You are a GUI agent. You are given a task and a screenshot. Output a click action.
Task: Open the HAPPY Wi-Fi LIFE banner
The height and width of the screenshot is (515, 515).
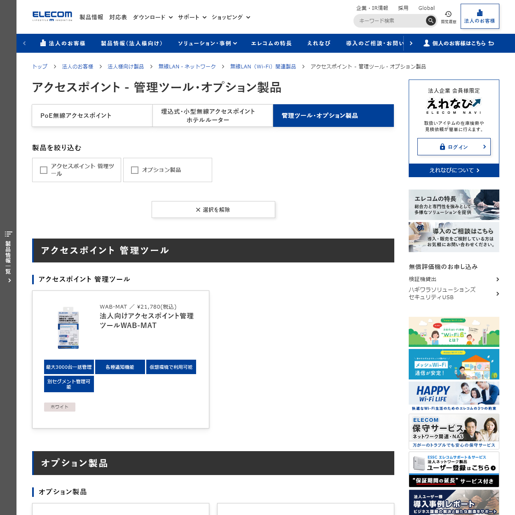click(454, 396)
